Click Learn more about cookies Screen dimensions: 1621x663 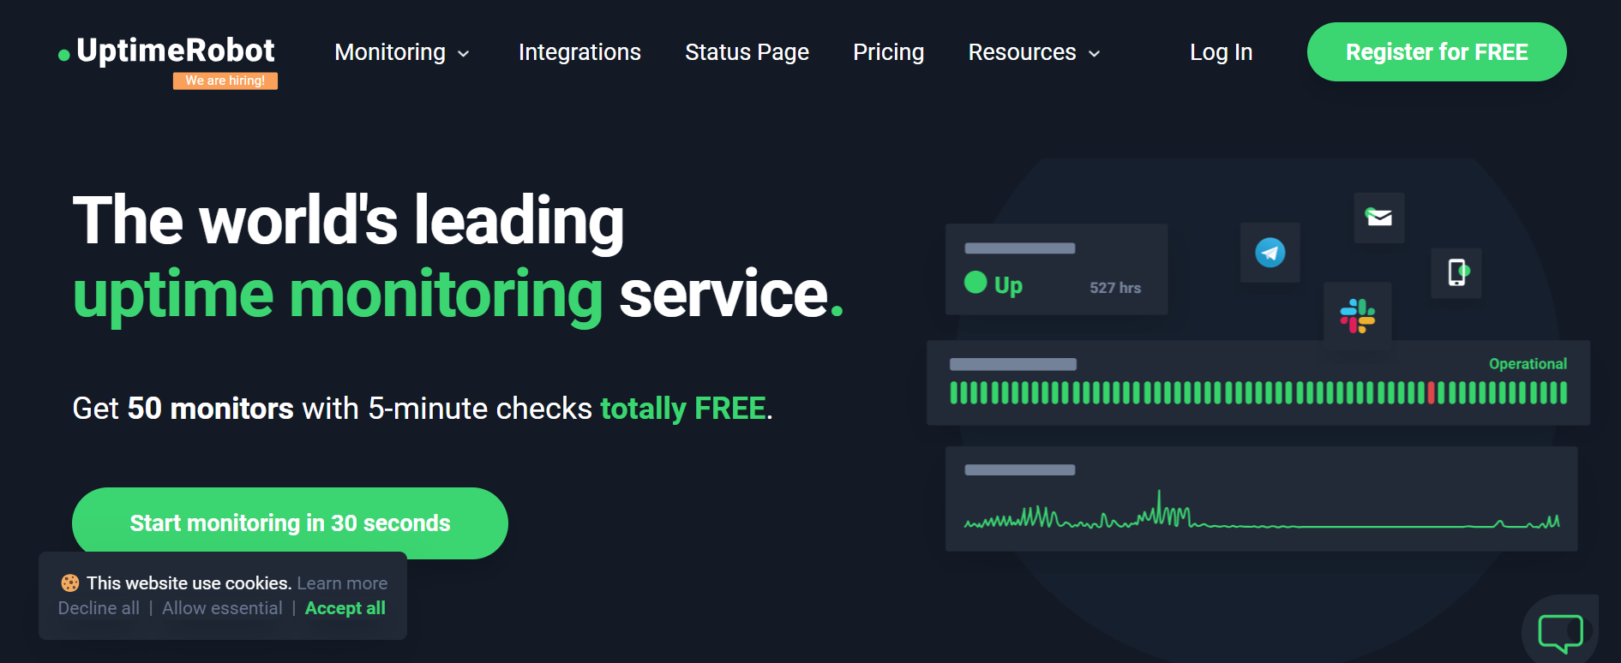click(342, 583)
